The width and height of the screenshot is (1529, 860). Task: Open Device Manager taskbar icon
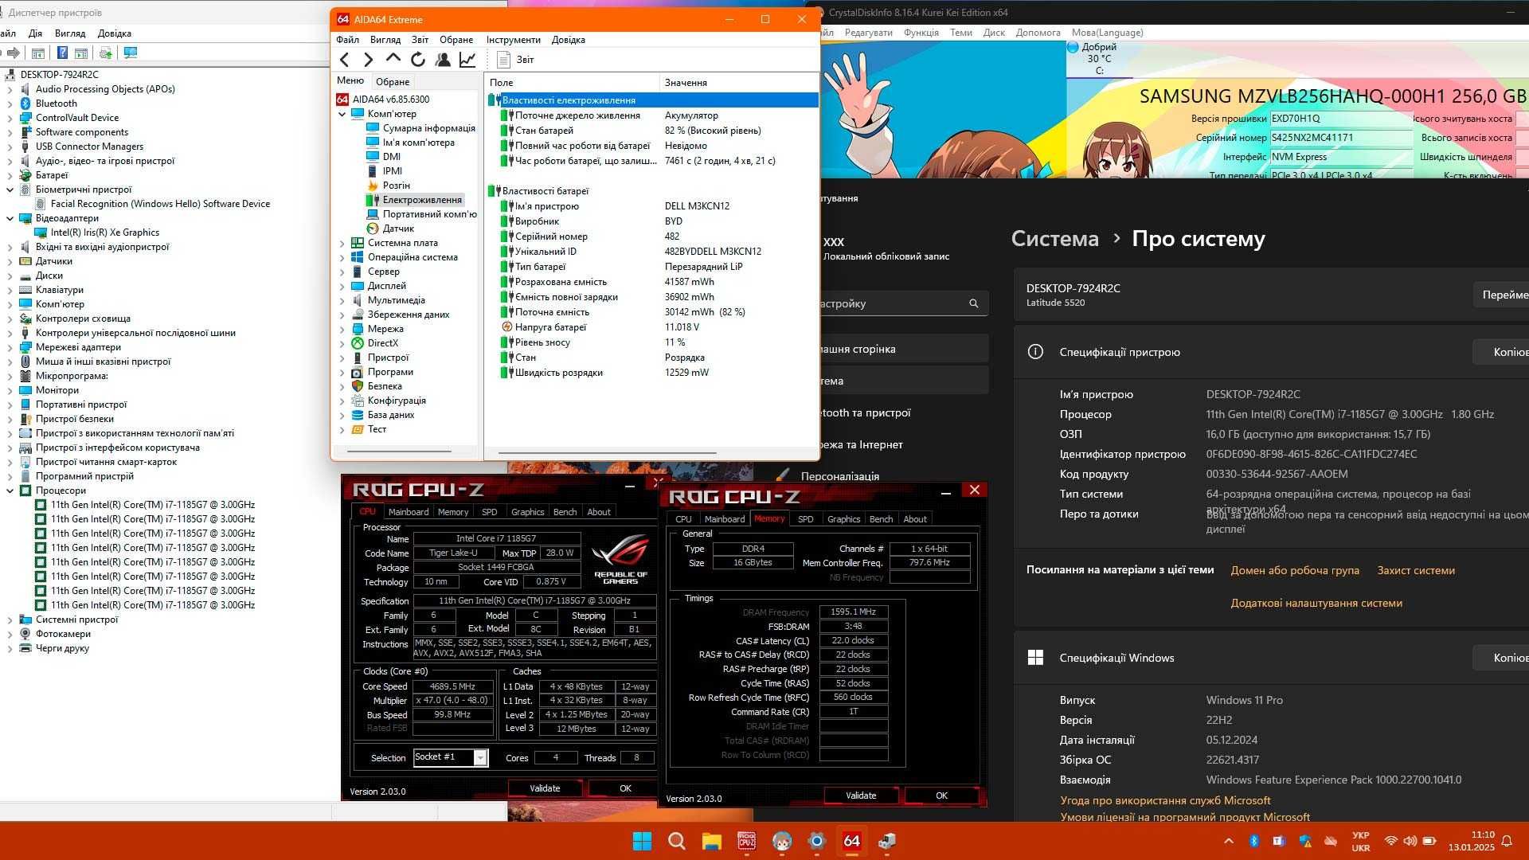click(x=886, y=841)
